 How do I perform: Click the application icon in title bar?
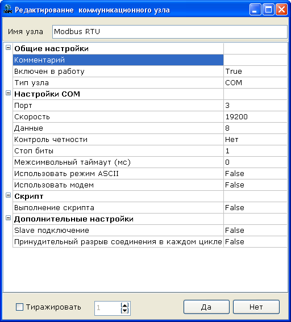8,9
